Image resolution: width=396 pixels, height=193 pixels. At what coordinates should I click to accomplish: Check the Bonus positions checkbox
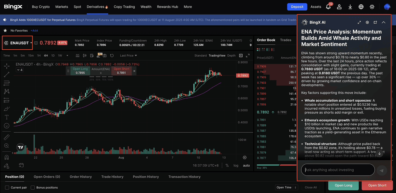coord(33,187)
